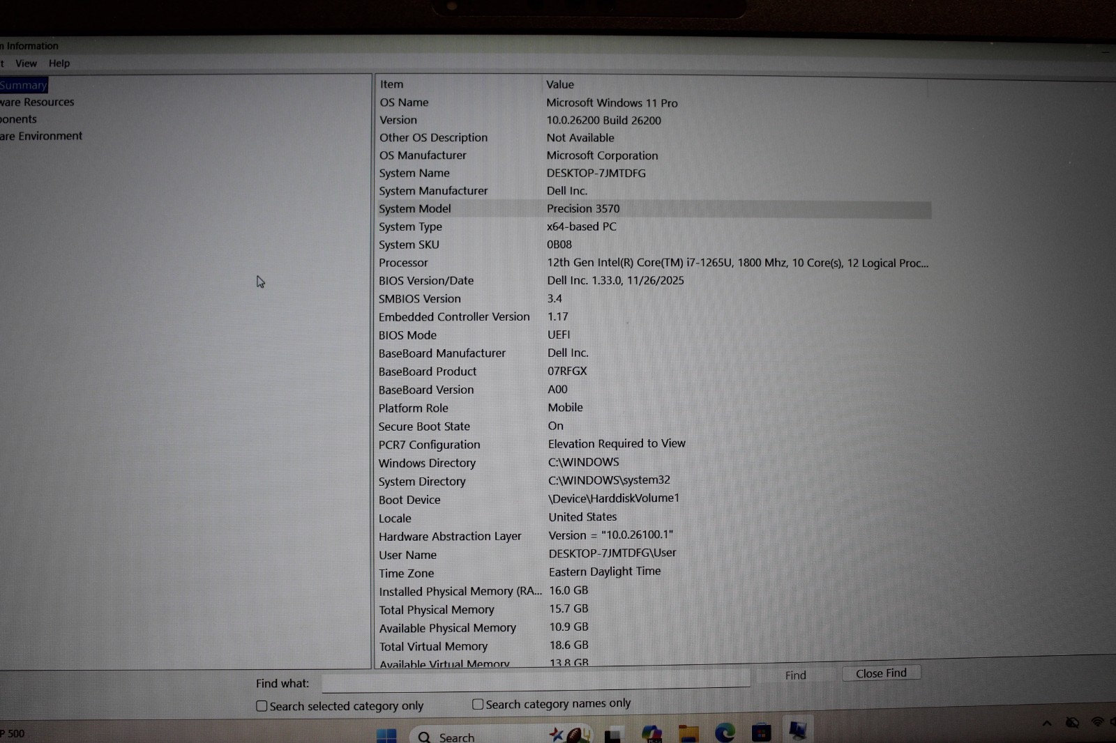Select System Information taskbar icon
Viewport: 1116px width, 743px height.
pyautogui.click(x=798, y=731)
